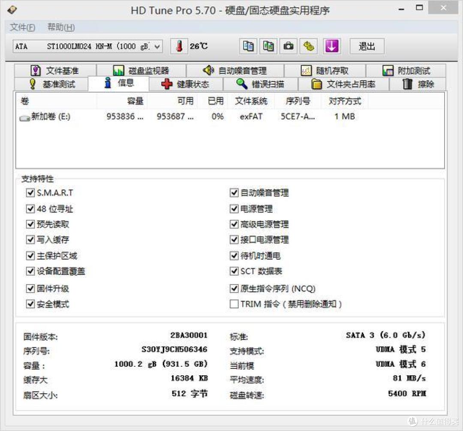
Task: Toggle the 主保护区域 checkbox
Action: click(30, 255)
